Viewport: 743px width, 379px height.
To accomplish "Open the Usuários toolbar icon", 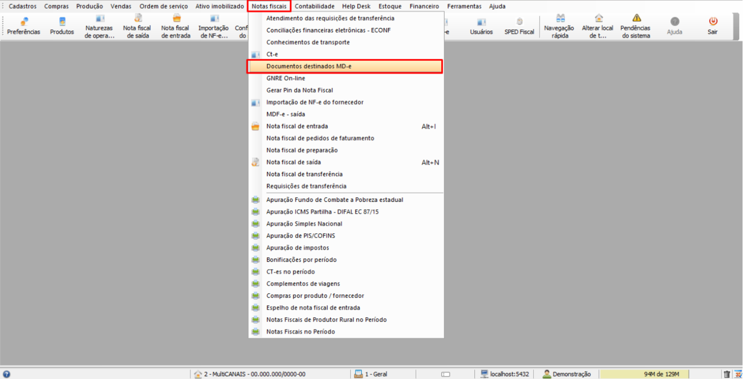I will pyautogui.click(x=481, y=22).
